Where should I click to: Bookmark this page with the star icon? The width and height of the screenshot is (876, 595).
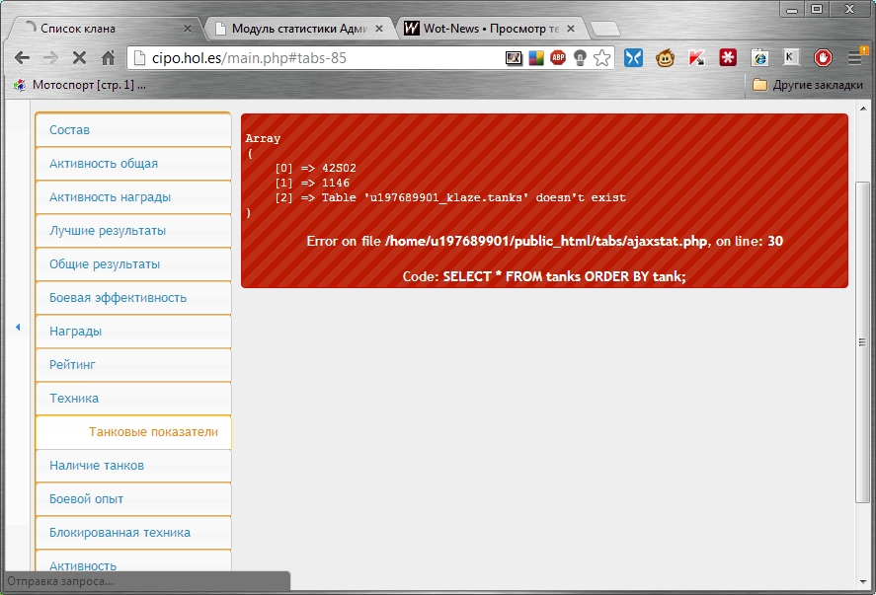click(x=601, y=58)
